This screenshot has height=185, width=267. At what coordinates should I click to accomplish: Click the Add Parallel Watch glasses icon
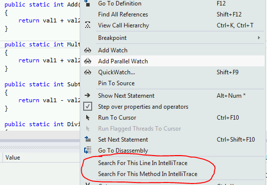coord(88,61)
